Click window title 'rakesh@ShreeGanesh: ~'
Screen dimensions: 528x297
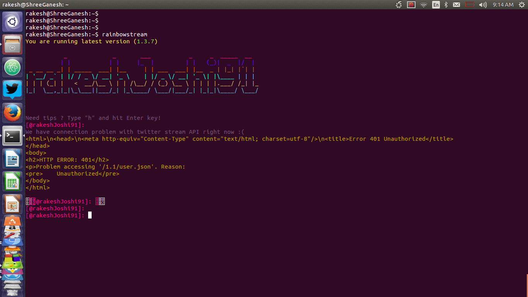(36, 5)
